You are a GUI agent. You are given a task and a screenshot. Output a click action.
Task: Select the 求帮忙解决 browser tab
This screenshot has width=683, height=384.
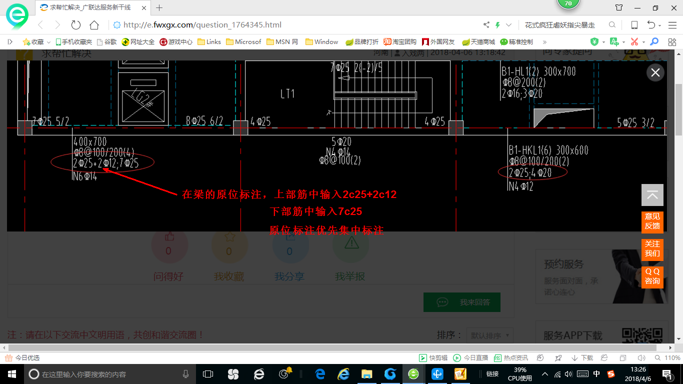[x=92, y=7]
